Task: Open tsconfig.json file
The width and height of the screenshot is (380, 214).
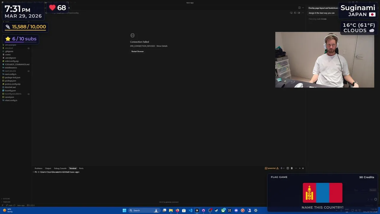Action: click(x=10, y=91)
